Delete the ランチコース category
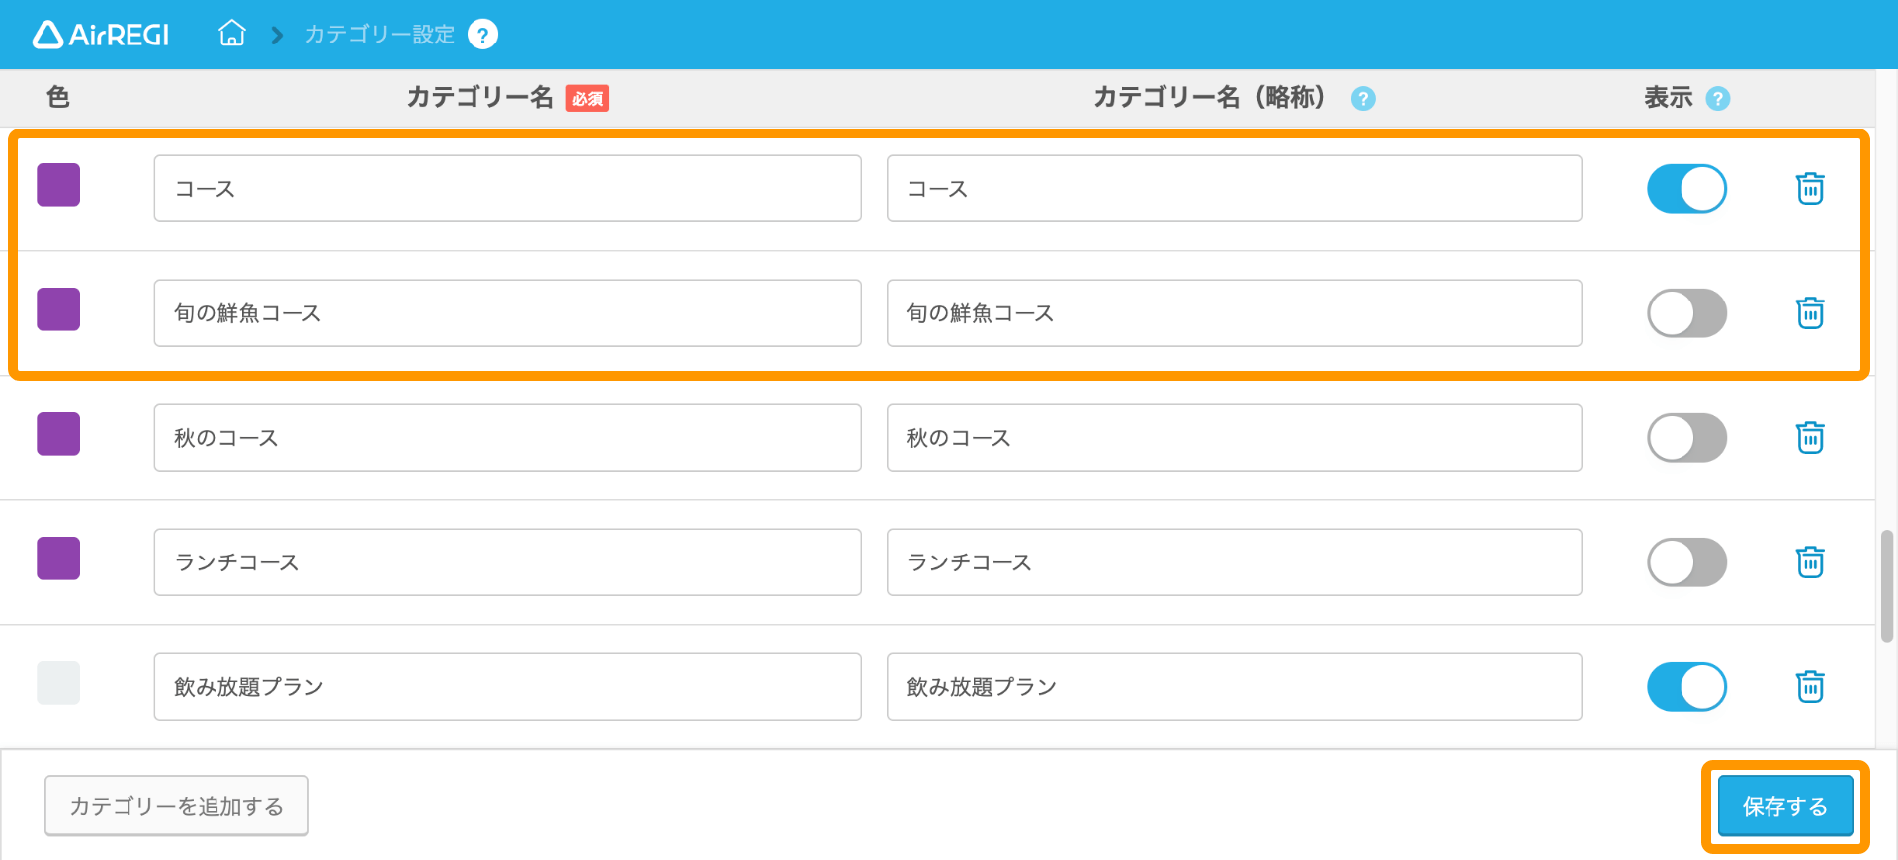 (x=1810, y=561)
